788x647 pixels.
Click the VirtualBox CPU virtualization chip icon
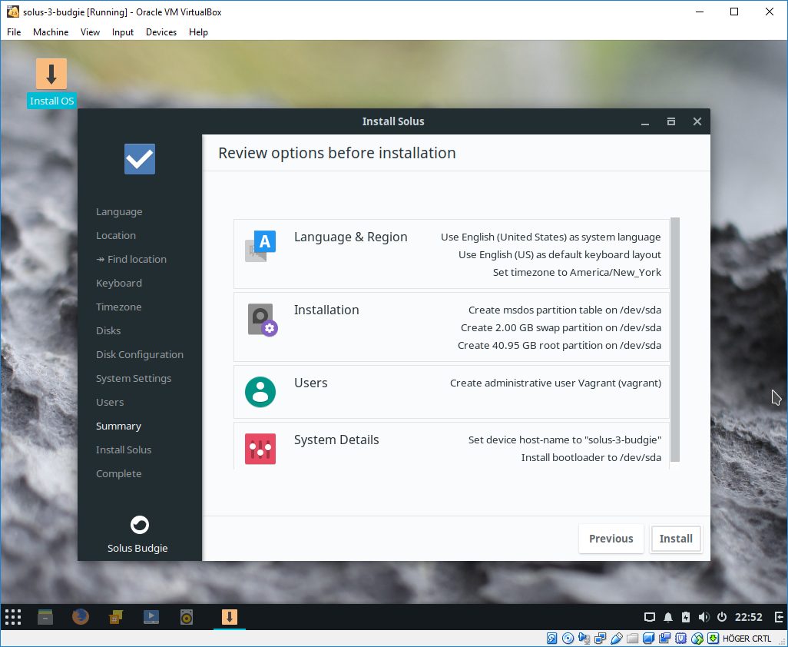[x=680, y=639]
